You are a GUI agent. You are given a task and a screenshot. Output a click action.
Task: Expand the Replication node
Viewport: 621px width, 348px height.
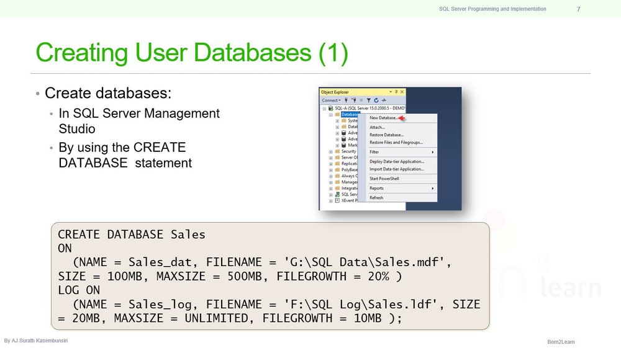click(331, 164)
